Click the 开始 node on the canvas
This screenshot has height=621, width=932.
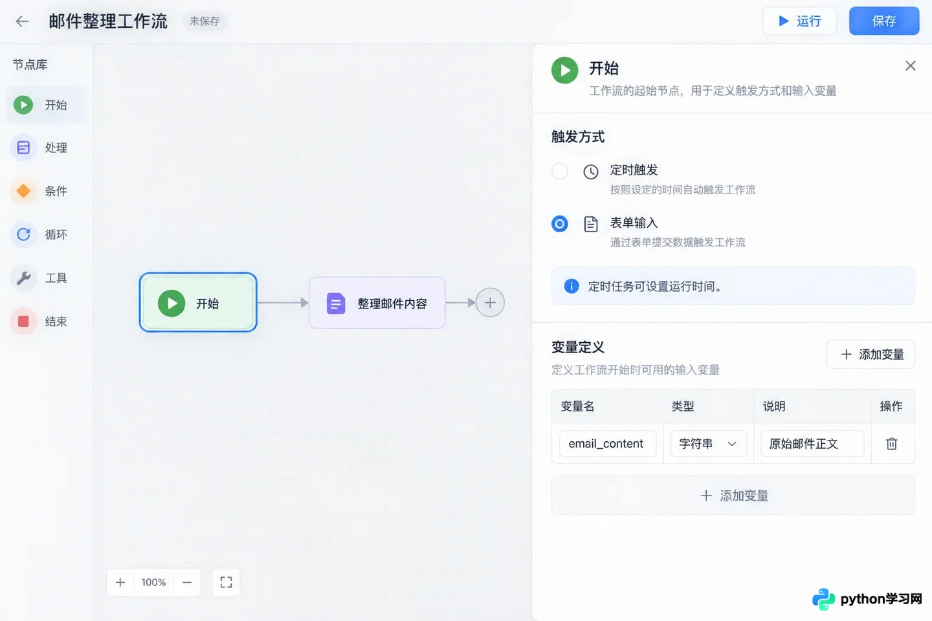tap(198, 302)
